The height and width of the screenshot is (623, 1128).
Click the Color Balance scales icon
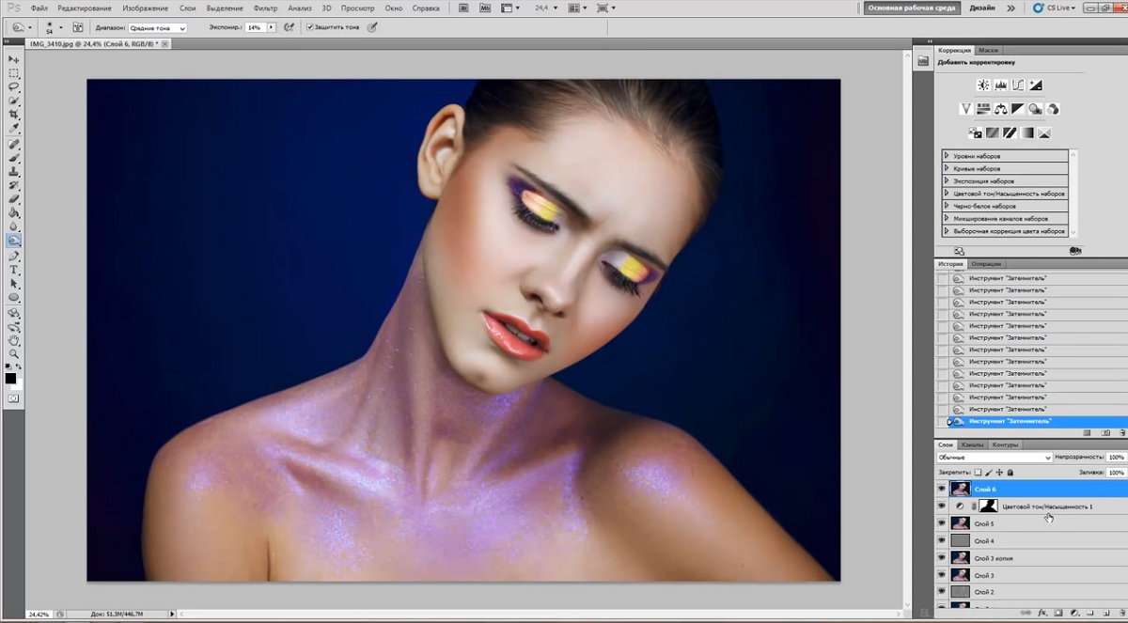[1000, 109]
